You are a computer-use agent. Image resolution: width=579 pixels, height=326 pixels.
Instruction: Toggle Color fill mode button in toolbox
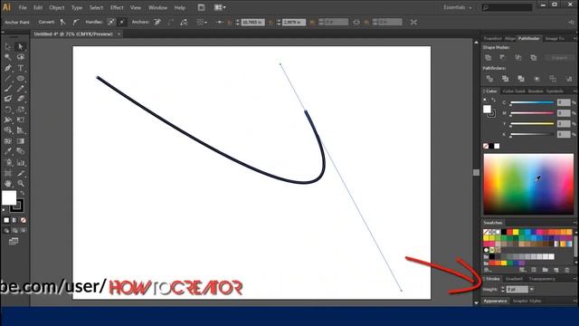[6, 220]
